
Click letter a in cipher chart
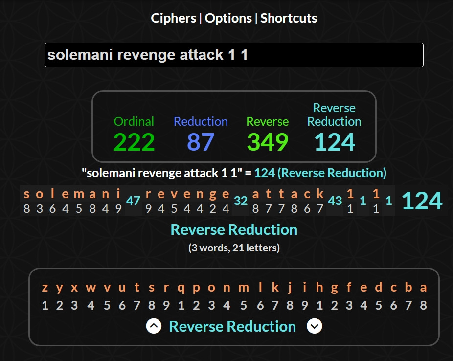coord(423,288)
